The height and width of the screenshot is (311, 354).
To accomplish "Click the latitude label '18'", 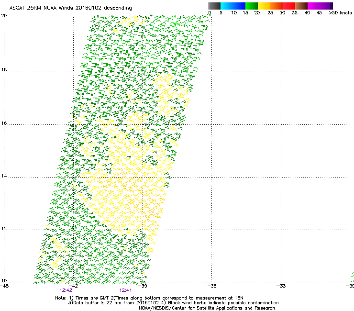I will pos(4,69).
